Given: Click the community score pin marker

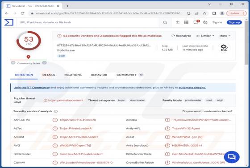Looking at the screenshot, I should point(29,57).
